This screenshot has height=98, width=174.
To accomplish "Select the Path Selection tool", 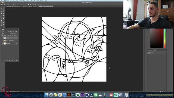I will 4,22.
